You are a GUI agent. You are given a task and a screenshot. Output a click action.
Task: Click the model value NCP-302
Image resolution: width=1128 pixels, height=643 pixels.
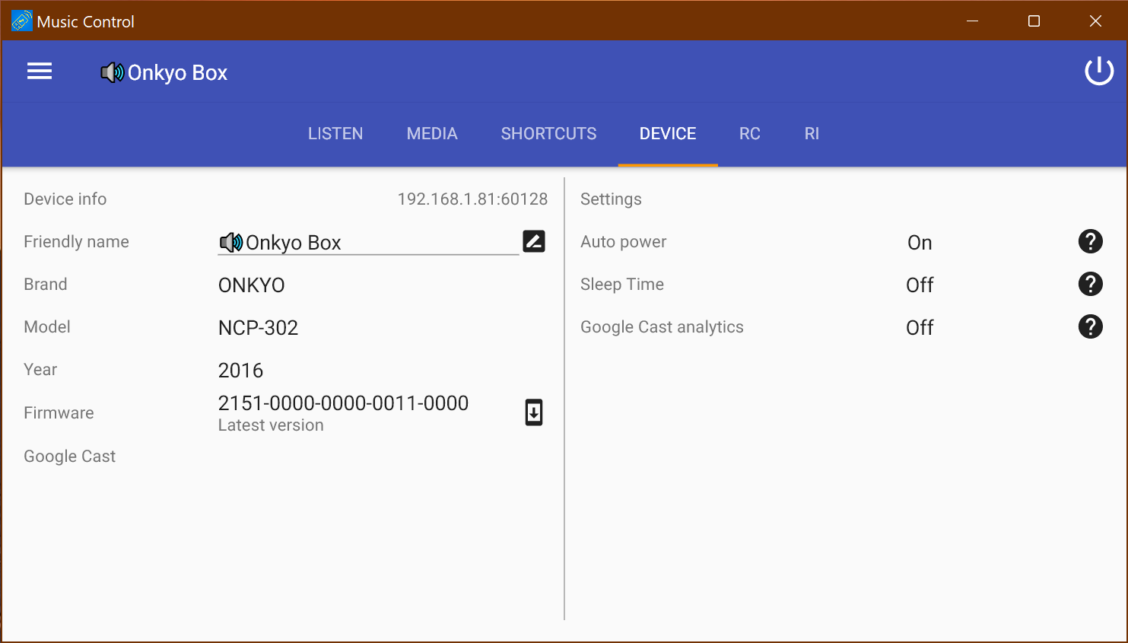pyautogui.click(x=258, y=328)
